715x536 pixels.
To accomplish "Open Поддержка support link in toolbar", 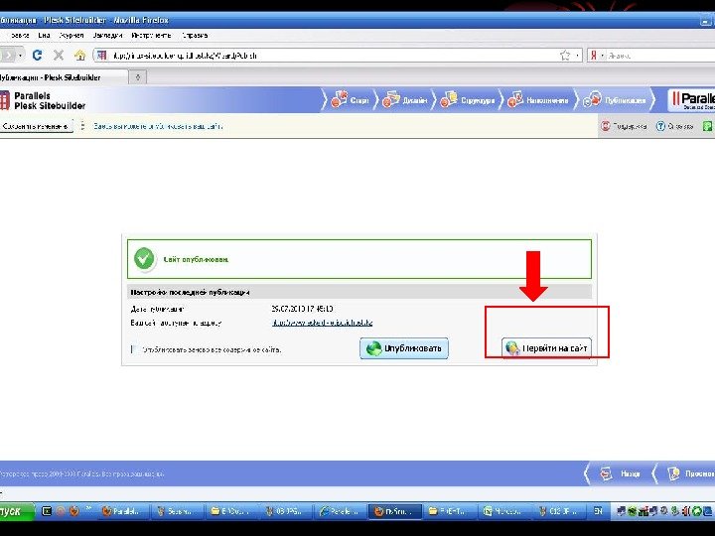I will click(x=624, y=126).
